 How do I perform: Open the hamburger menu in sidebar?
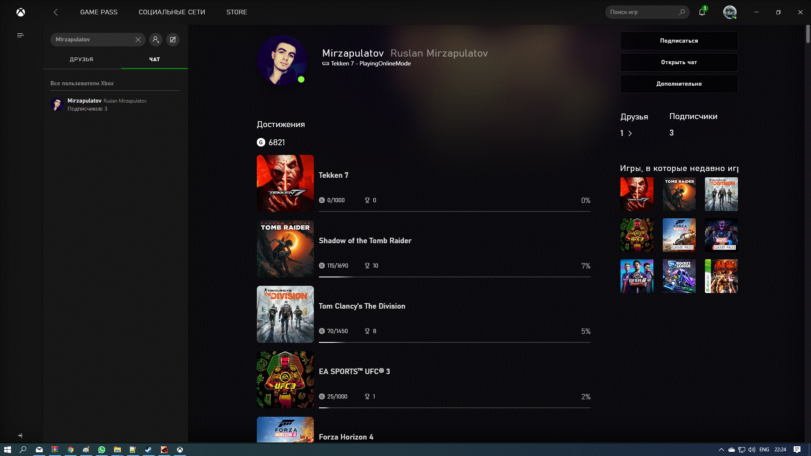point(20,35)
